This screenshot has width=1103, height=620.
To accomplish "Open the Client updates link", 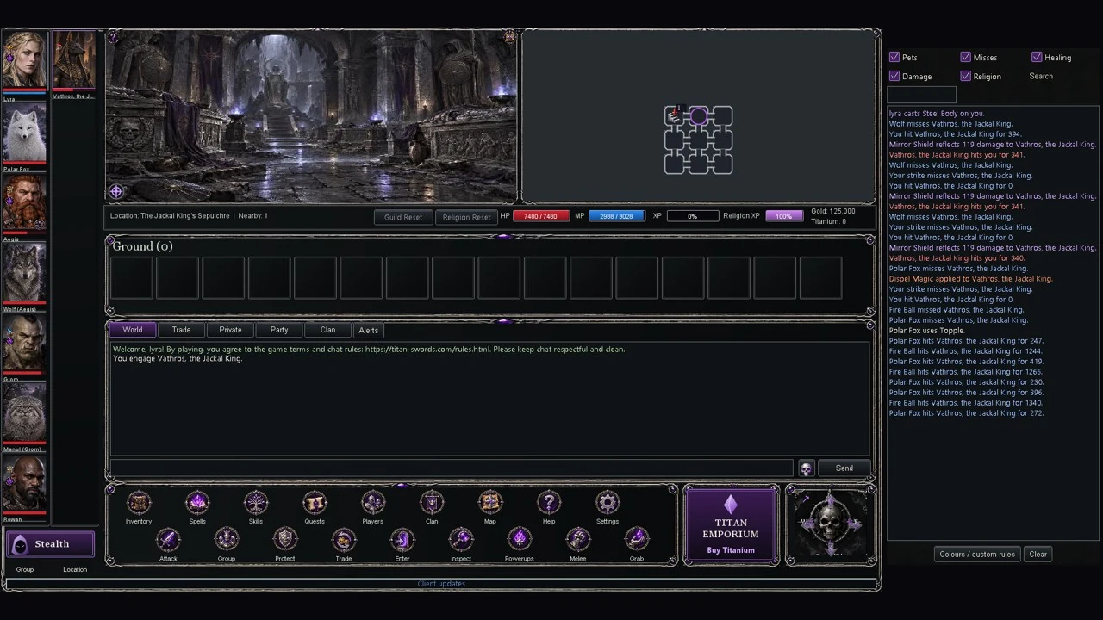I will pos(441,584).
